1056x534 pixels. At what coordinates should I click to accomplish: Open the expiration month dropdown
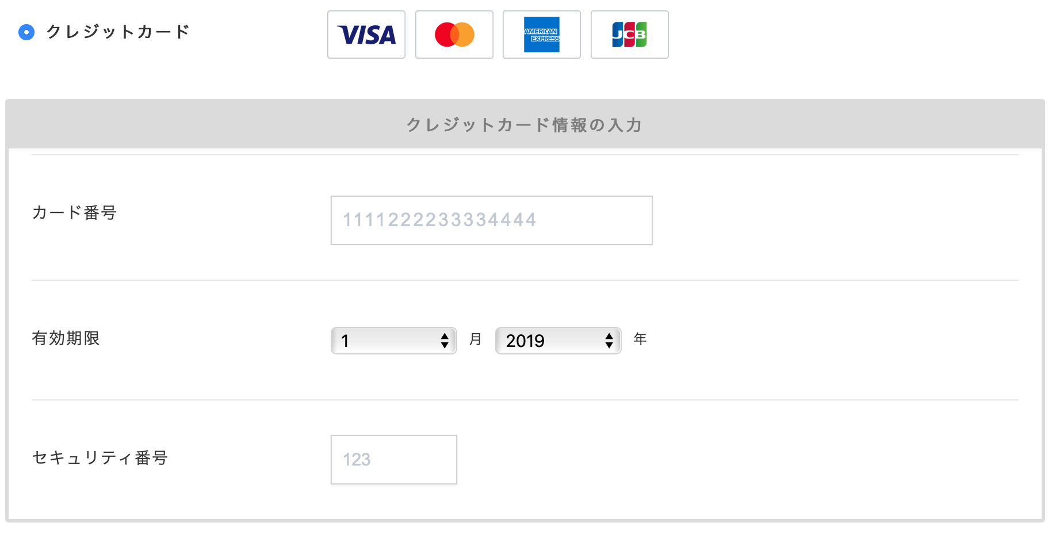click(x=394, y=341)
